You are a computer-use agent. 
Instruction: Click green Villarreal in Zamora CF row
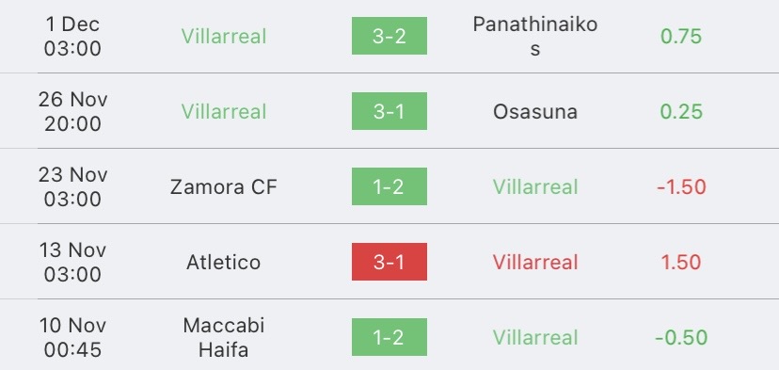point(535,187)
